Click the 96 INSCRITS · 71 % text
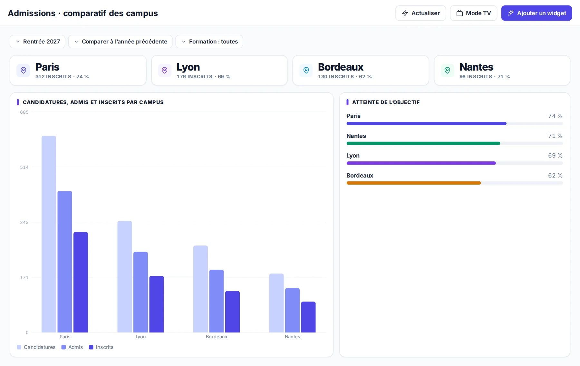The image size is (580, 366). [485, 77]
